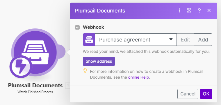Confirm with the OK button

(206, 94)
